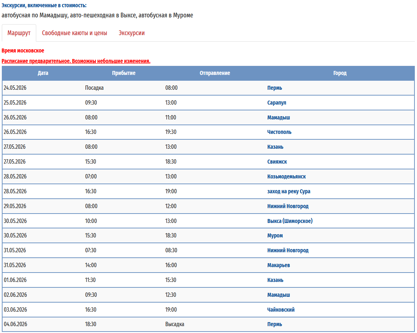
Task: Open the Экскурсии tab
Action: click(132, 33)
